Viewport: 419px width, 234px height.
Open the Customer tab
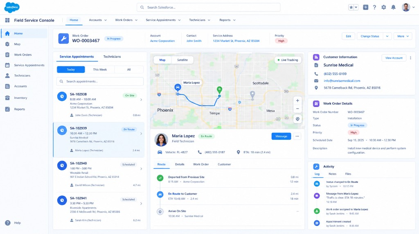(224, 164)
